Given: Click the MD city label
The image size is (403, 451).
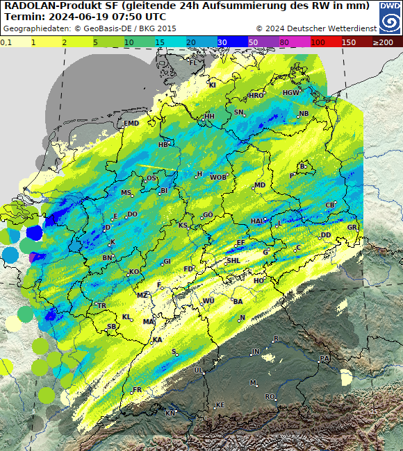Looking at the screenshot, I should point(260,185).
